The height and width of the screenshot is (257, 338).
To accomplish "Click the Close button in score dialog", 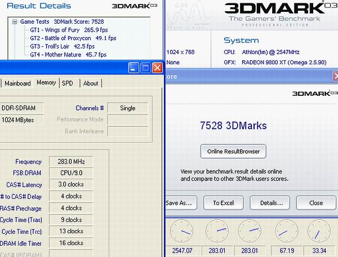I will coord(316,203).
